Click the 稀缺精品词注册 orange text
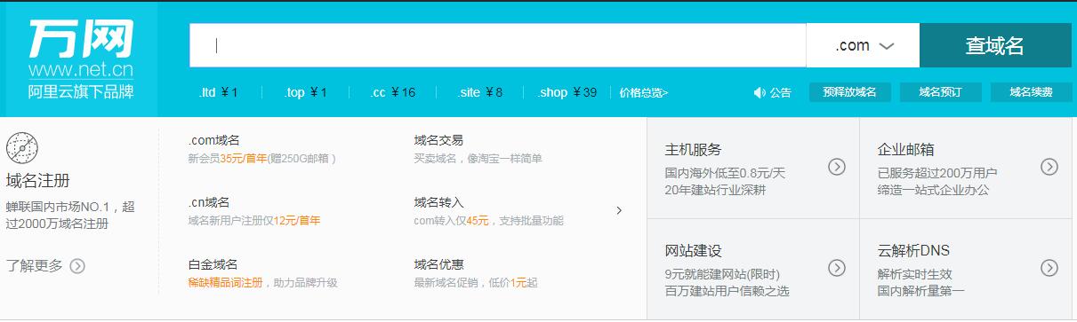This screenshot has width=1077, height=322. click(x=225, y=283)
